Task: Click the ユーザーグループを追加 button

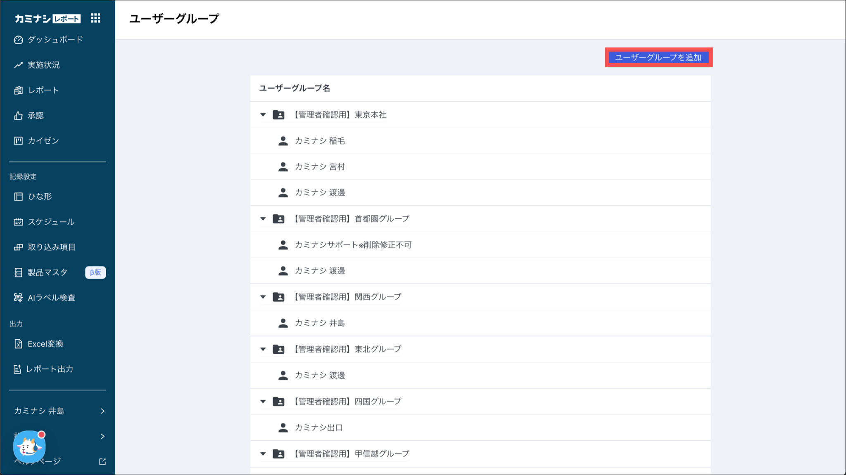Action: (658, 57)
